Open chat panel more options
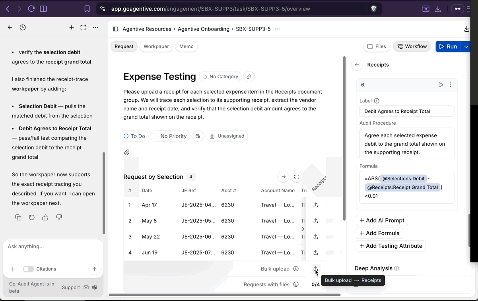This screenshot has height=301, width=478. coord(95,27)
